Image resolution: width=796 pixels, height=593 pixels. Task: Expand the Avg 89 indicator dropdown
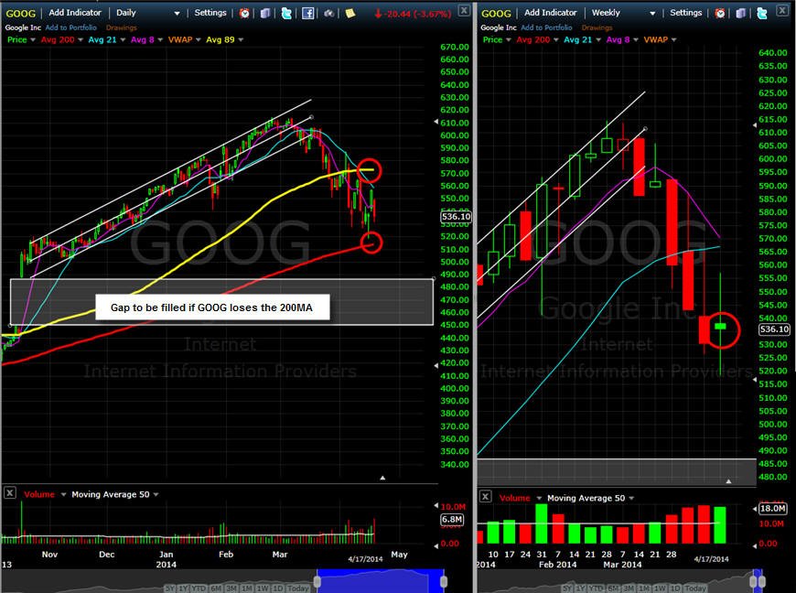pos(241,39)
